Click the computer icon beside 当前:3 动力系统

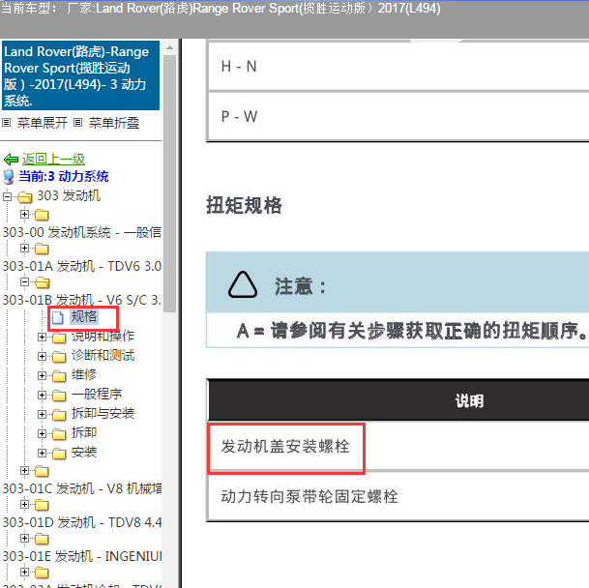(x=9, y=177)
